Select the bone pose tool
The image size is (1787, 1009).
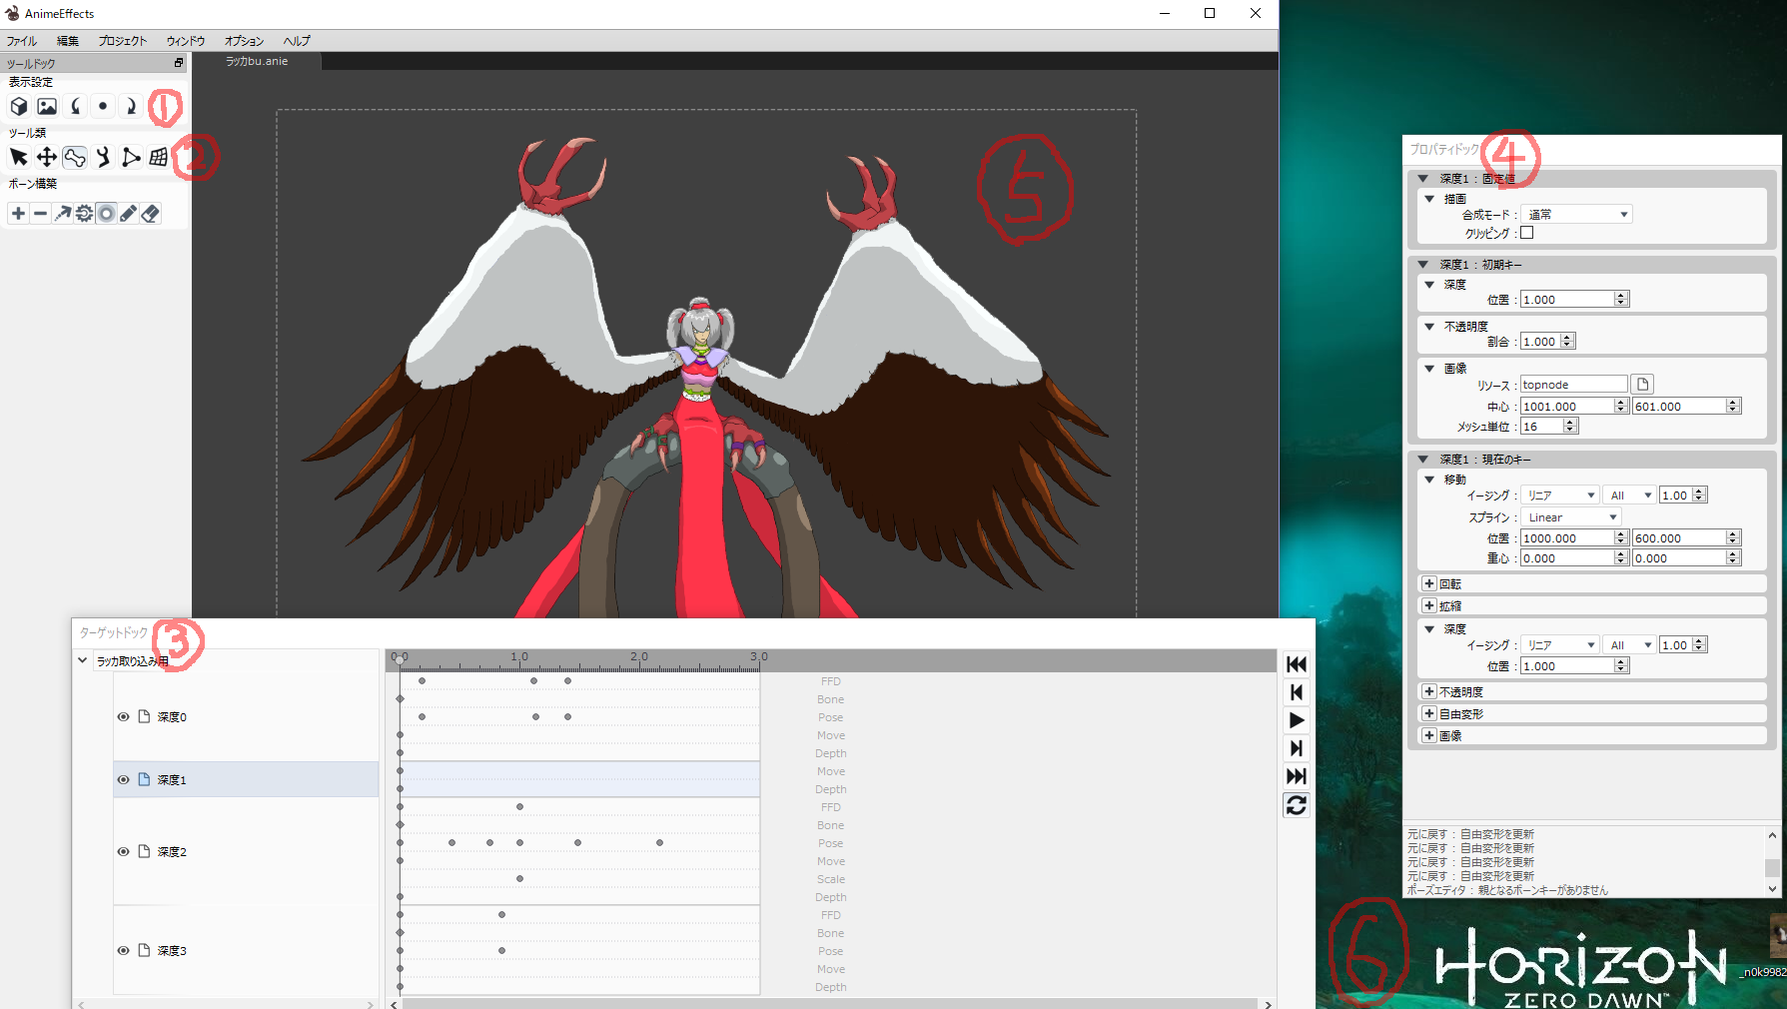[103, 157]
